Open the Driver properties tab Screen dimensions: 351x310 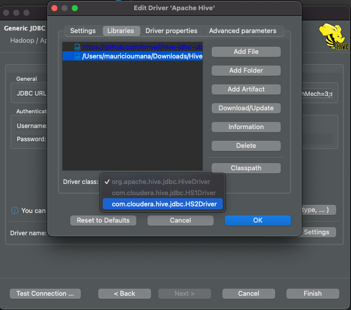(x=171, y=31)
